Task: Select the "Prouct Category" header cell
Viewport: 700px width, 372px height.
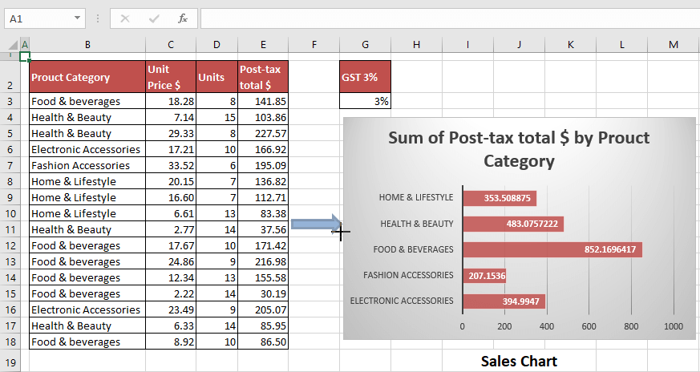Action: (87, 77)
